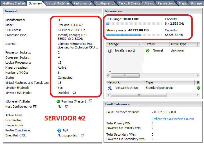
Task: Click the Resources panel header
Action: coord(153,11)
